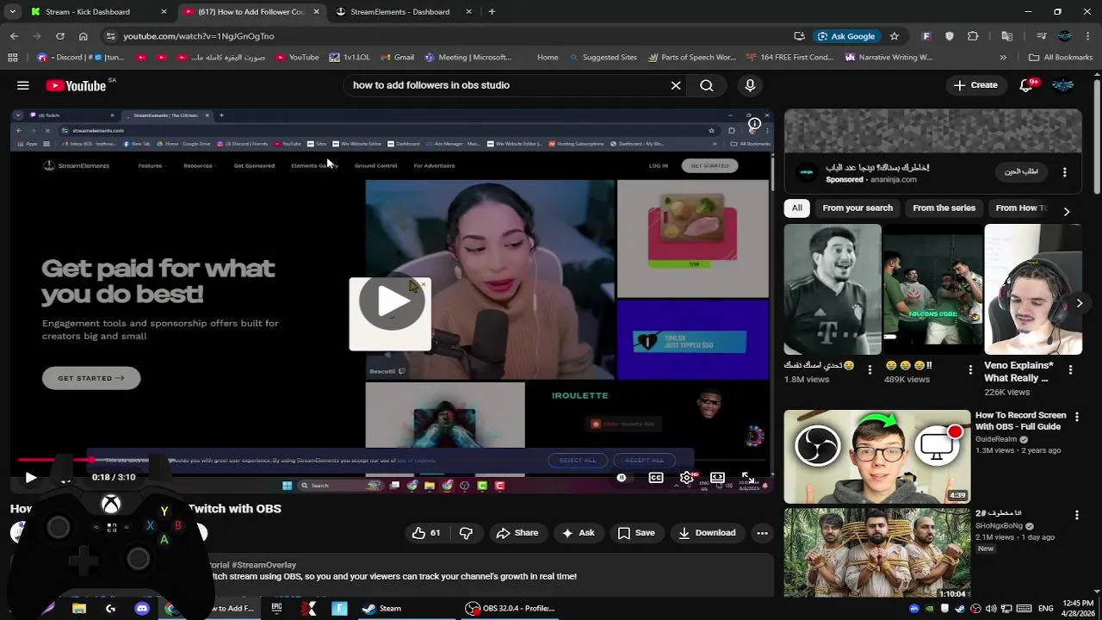The width and height of the screenshot is (1102, 620).
Task: Open YouTube notifications bell
Action: point(1026,85)
